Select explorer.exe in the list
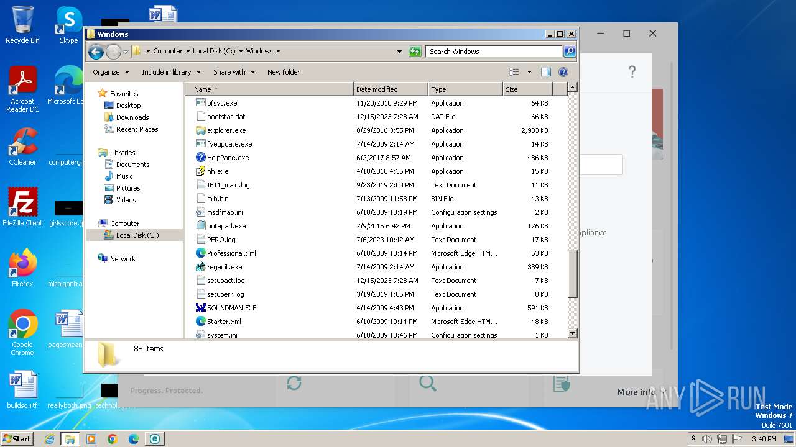 (226, 130)
